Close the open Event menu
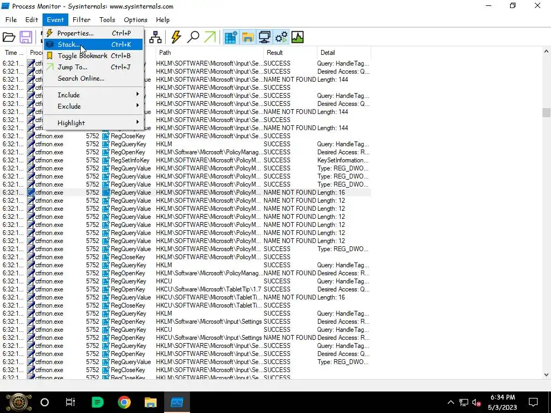 [55, 20]
